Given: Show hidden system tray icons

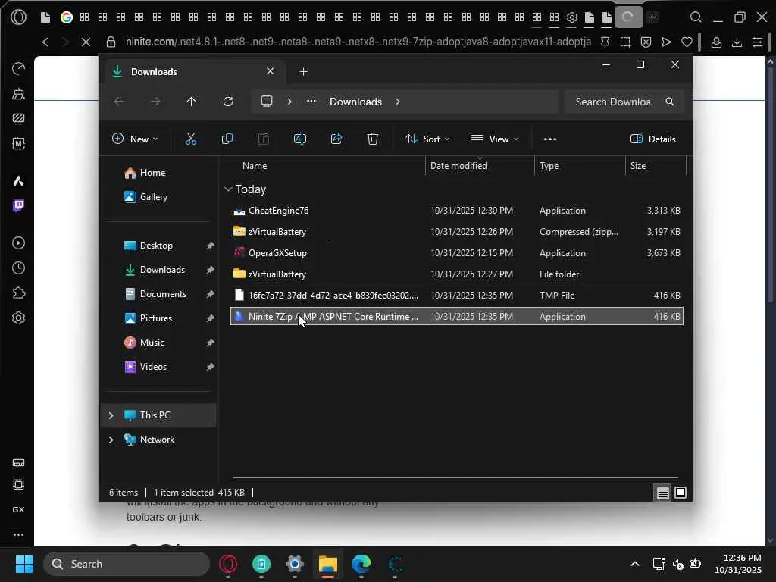Looking at the screenshot, I should [635, 564].
